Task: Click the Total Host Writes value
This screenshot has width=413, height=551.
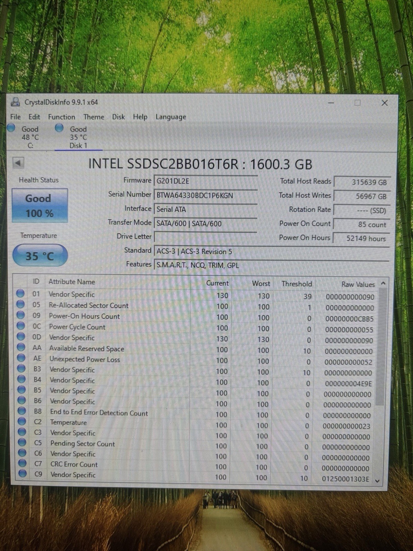Action: pos(362,196)
